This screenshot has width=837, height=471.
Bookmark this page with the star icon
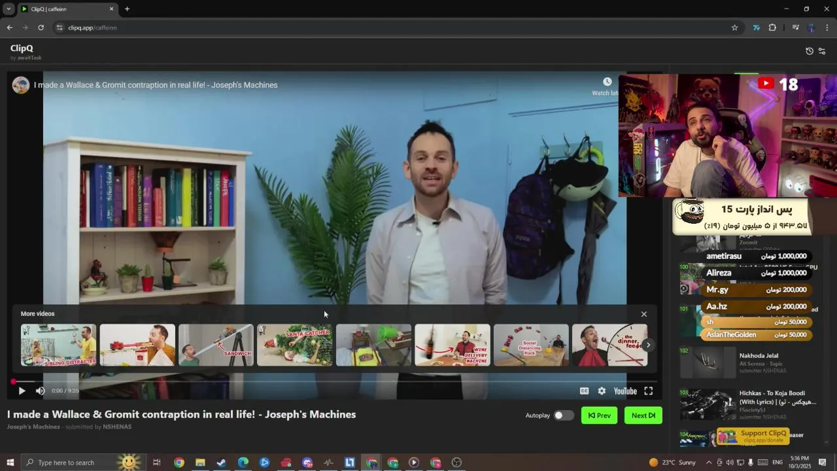point(734,27)
